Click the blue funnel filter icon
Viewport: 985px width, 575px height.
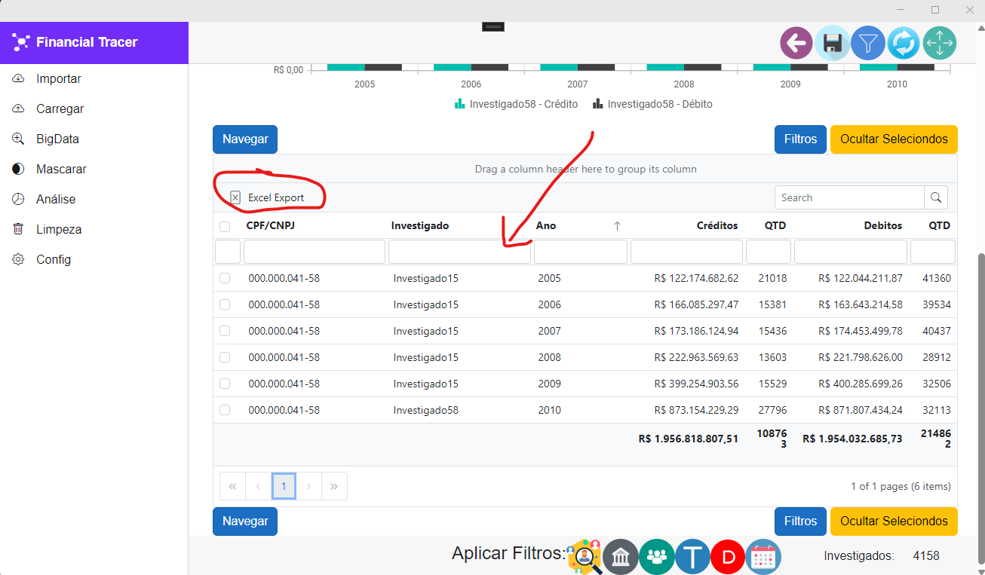[x=868, y=43]
